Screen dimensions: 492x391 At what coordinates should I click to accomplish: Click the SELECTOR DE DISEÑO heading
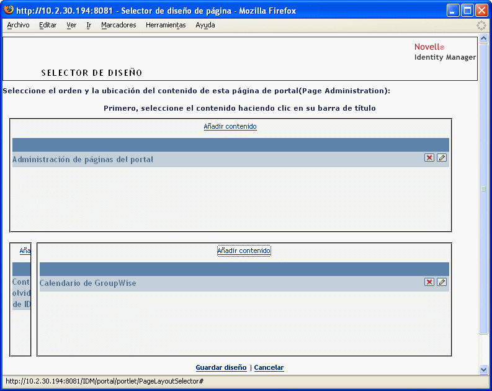coord(92,73)
